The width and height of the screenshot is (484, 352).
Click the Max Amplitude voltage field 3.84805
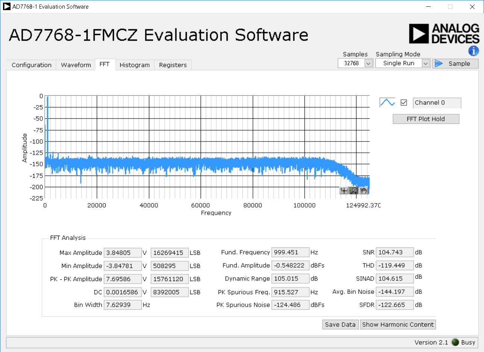(x=123, y=253)
